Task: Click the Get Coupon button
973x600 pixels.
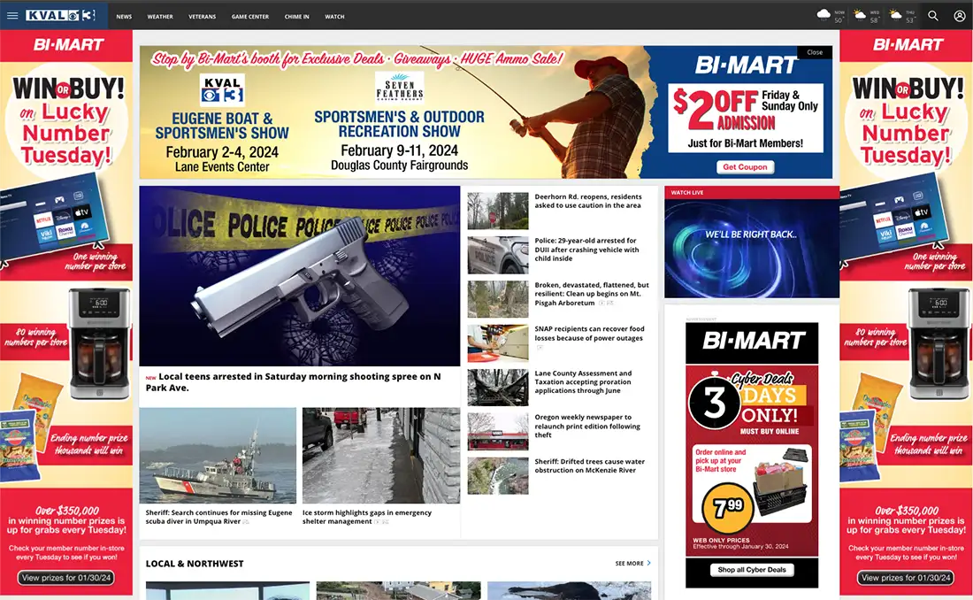Action: (745, 167)
